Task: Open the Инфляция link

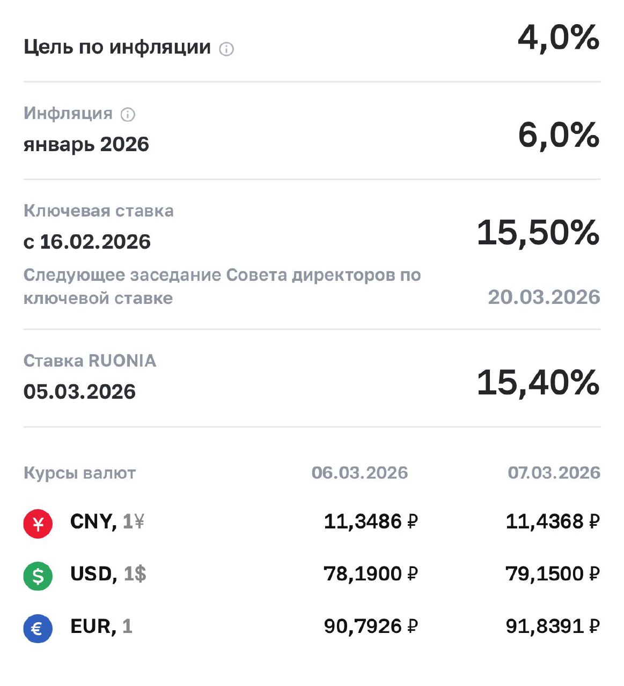Action: [x=68, y=114]
